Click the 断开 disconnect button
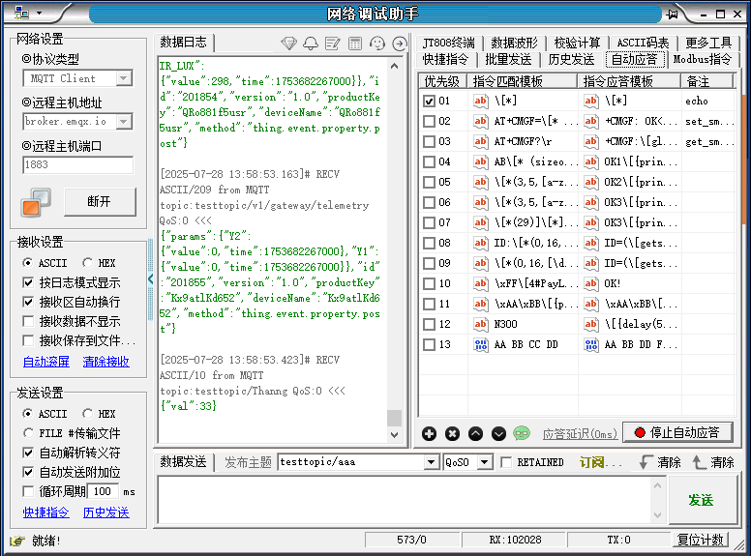The image size is (751, 556). pyautogui.click(x=100, y=201)
